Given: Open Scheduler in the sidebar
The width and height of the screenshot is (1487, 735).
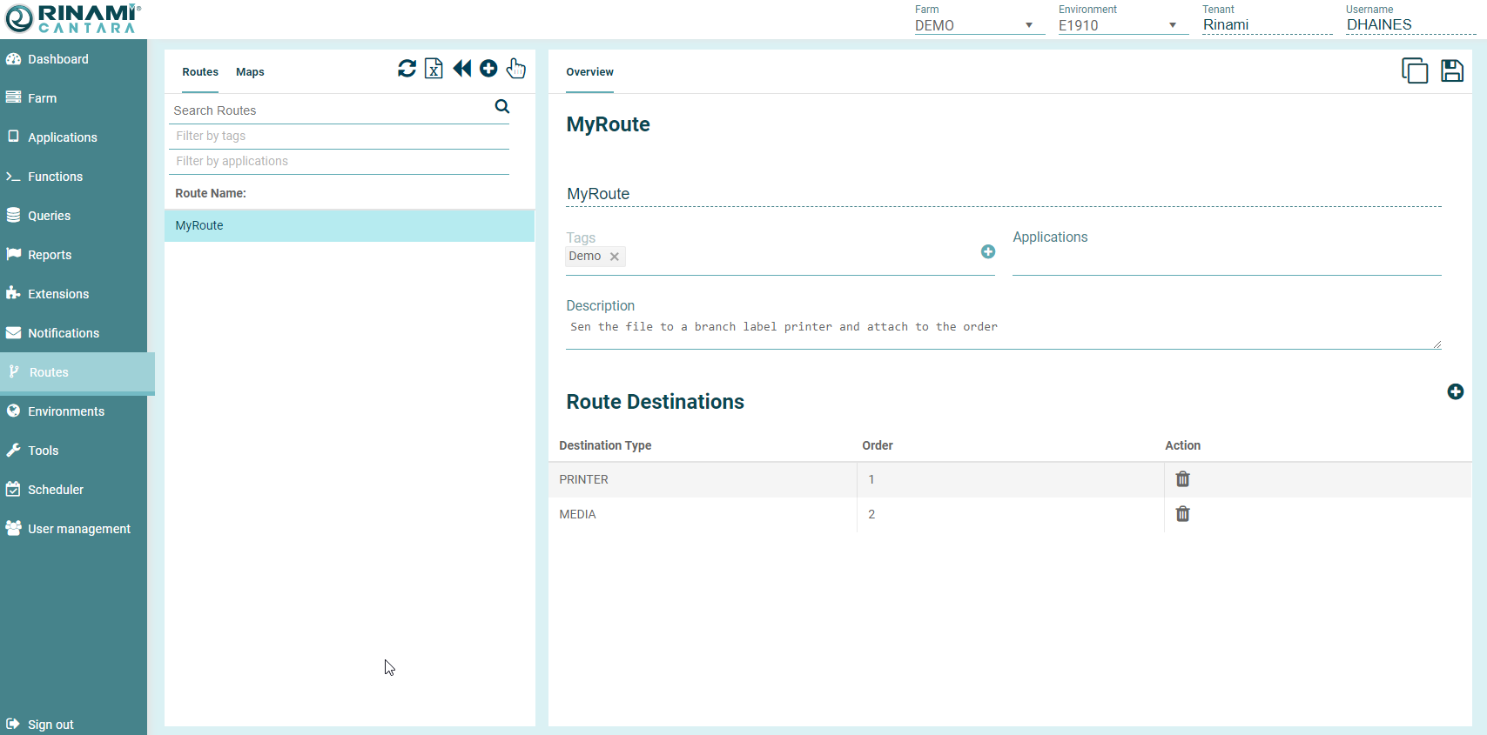Looking at the screenshot, I should pos(56,490).
